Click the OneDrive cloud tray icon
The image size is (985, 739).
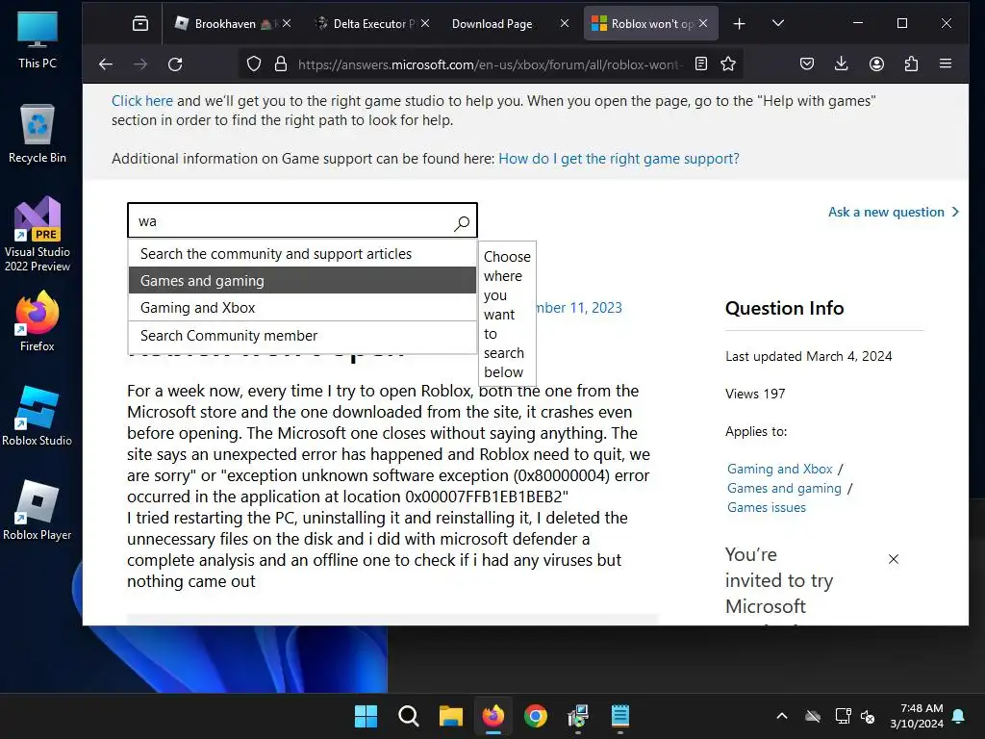(813, 716)
